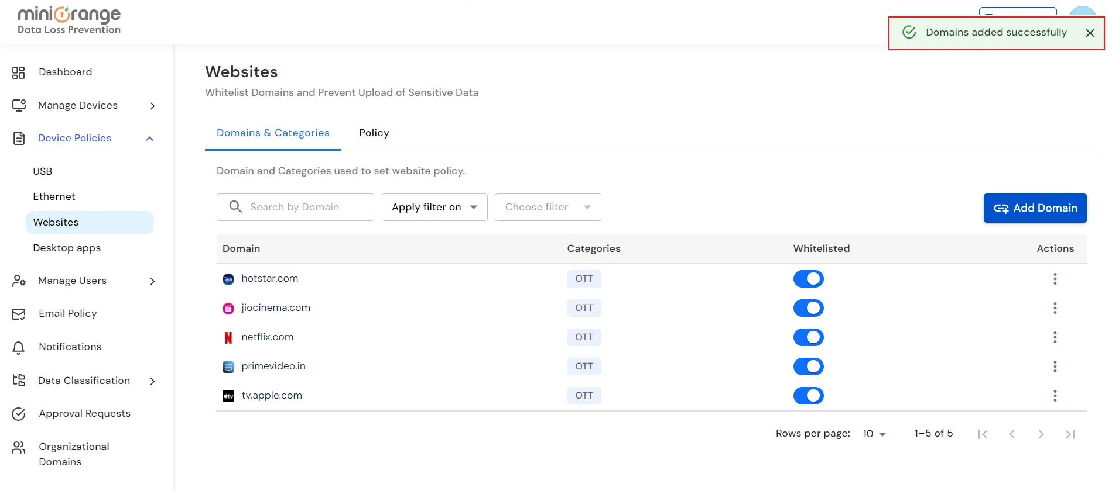Image resolution: width=1112 pixels, height=491 pixels.
Task: Toggle whitelist for jiocinema.com
Action: point(809,308)
